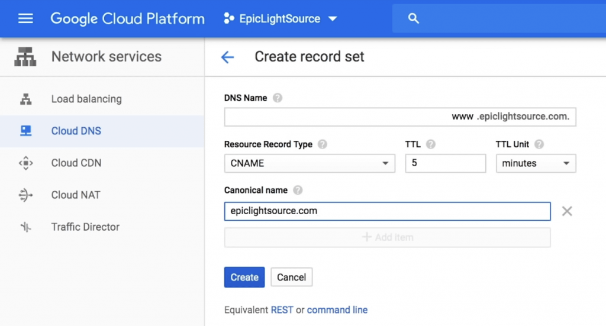Click the Add item button
This screenshot has height=326, width=606.
pos(387,237)
